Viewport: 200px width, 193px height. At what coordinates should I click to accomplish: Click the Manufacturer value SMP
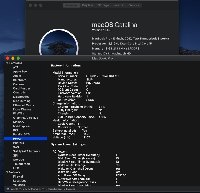tap(89, 79)
